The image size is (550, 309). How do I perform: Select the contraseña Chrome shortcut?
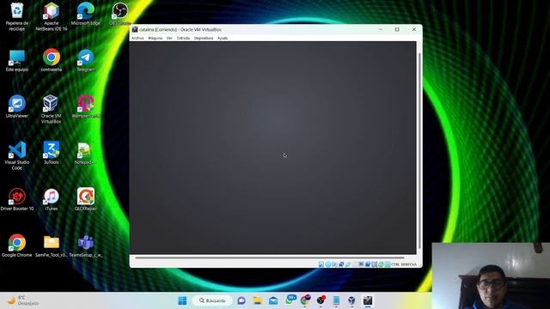coord(52,61)
